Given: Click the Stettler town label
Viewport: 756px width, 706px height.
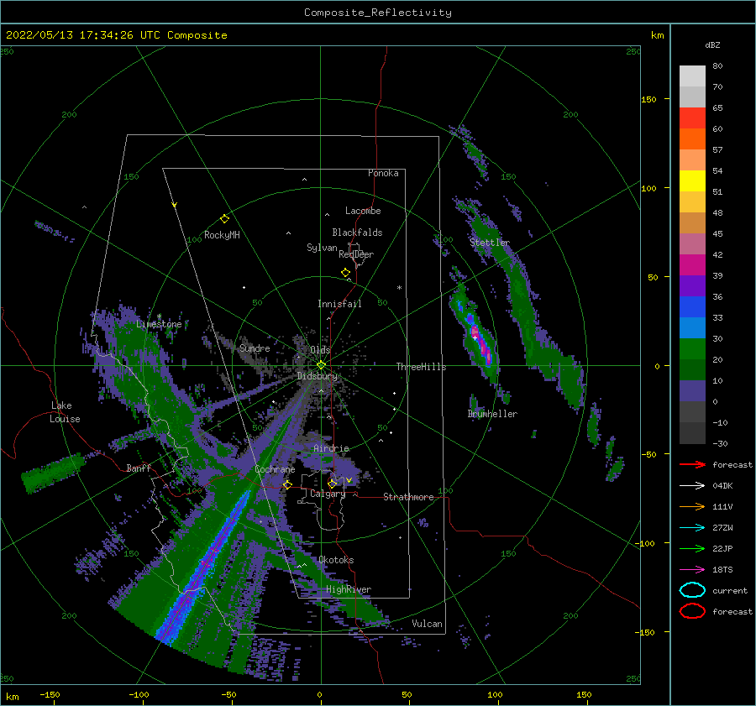Looking at the screenshot, I should click(x=490, y=243).
